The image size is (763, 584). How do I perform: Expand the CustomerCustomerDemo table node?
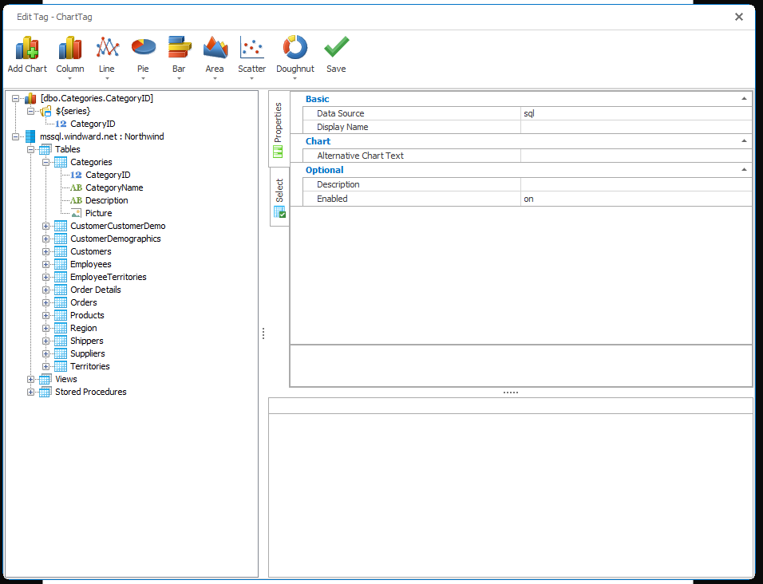pos(45,226)
